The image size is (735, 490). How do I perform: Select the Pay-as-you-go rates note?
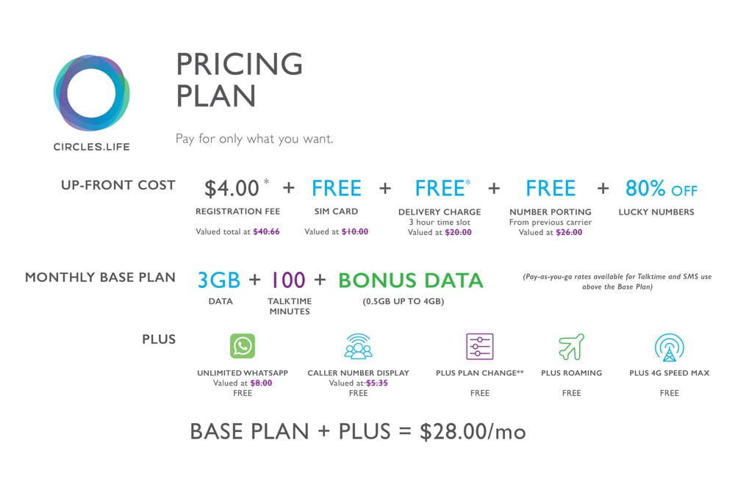coord(617,282)
